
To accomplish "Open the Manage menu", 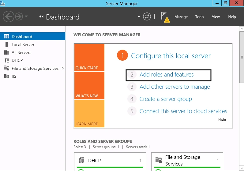I will (181, 17).
